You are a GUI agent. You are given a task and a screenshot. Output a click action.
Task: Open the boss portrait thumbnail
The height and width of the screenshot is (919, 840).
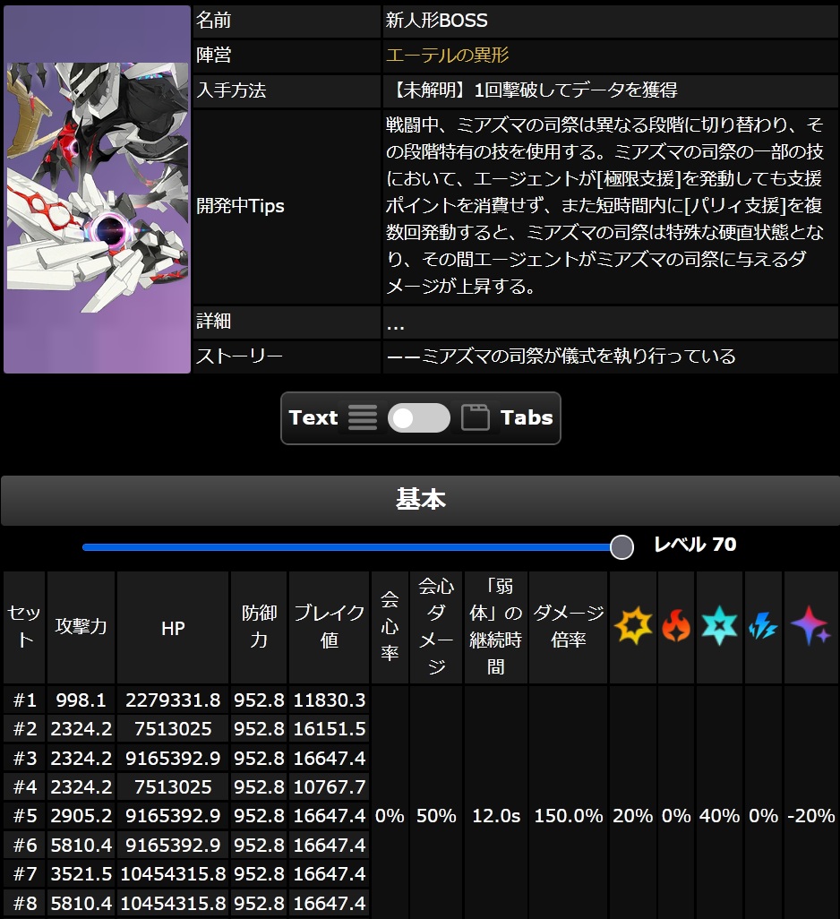point(98,189)
